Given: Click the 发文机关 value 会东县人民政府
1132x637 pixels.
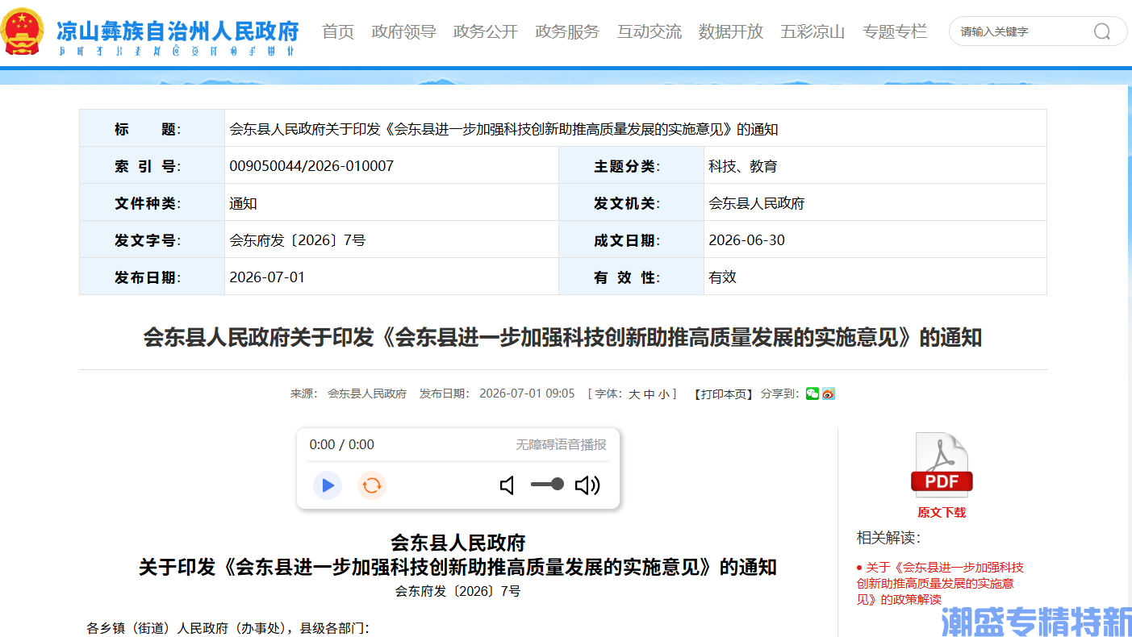Looking at the screenshot, I should [x=756, y=203].
